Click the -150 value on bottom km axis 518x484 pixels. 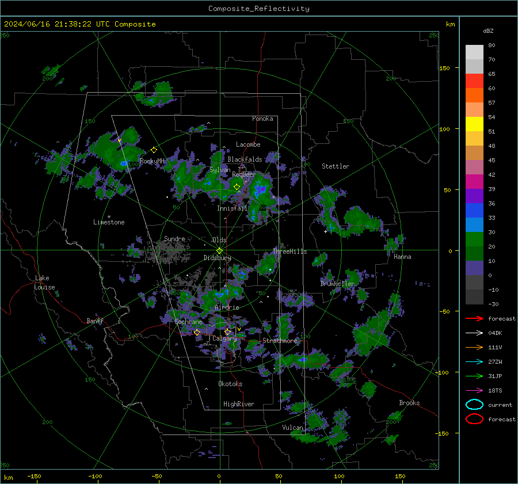coord(34,476)
